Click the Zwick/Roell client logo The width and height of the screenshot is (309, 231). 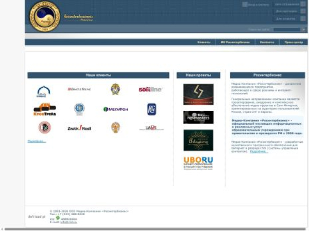point(79,128)
